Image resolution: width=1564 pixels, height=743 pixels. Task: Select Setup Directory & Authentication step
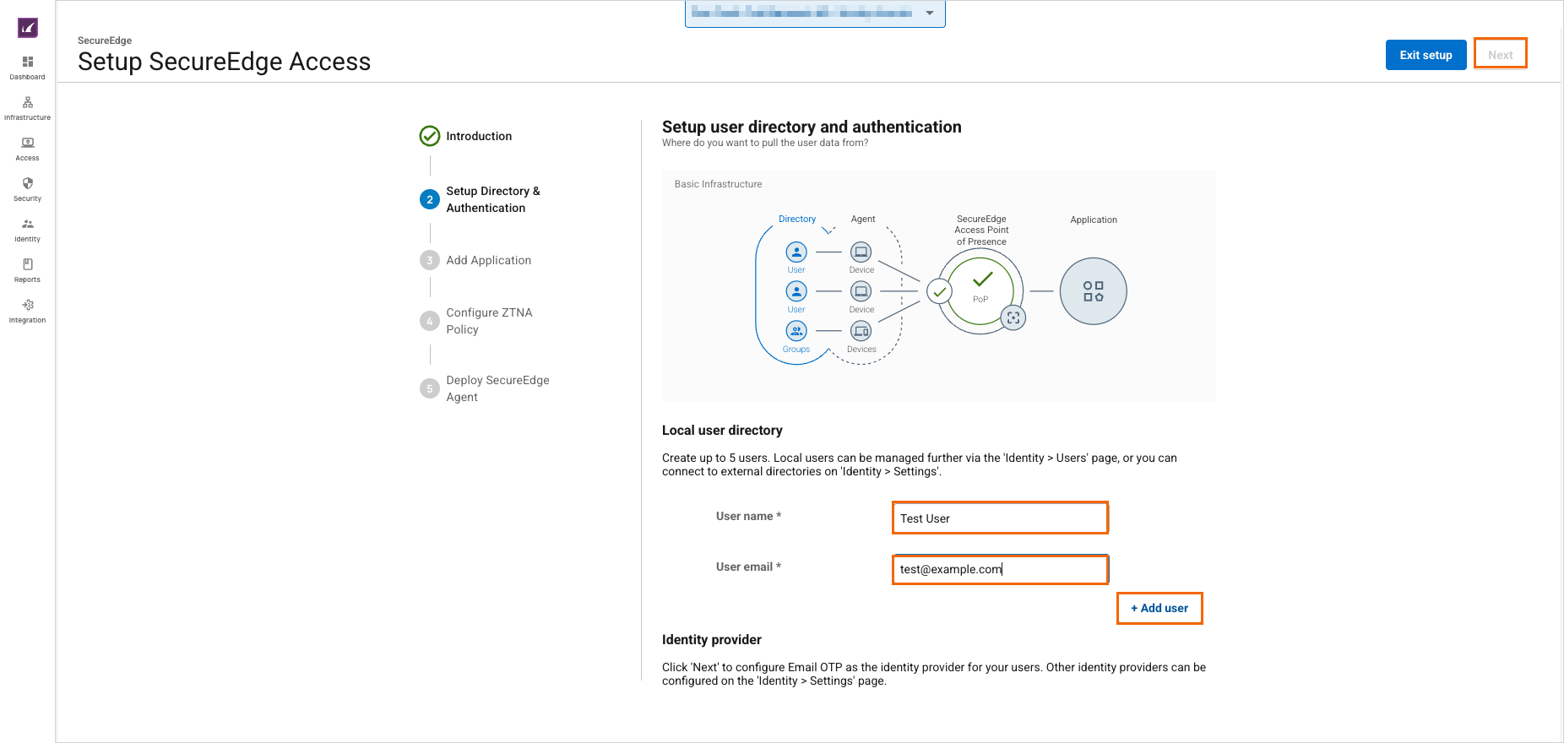(x=492, y=199)
